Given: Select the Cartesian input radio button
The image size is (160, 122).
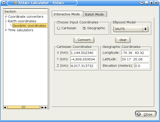Looking at the screenshot, I should point(59,28).
